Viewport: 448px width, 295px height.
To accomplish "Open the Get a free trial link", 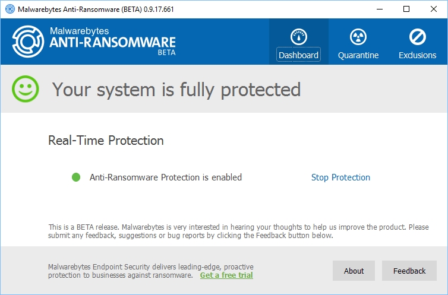I will tap(226, 275).
